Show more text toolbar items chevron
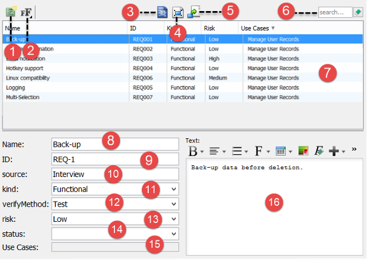Image resolution: width=367 pixels, height=260 pixels. pyautogui.click(x=354, y=149)
